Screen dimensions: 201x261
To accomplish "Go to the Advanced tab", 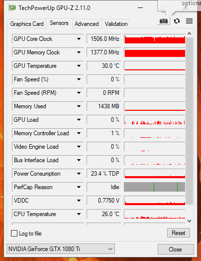I will 87,24.
